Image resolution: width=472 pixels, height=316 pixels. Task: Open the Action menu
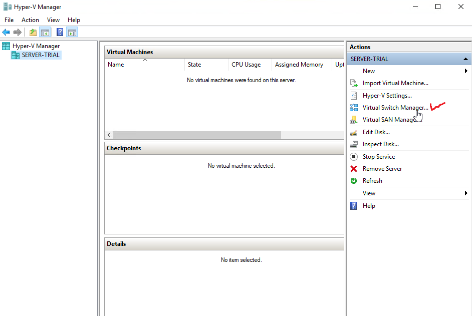coord(30,20)
